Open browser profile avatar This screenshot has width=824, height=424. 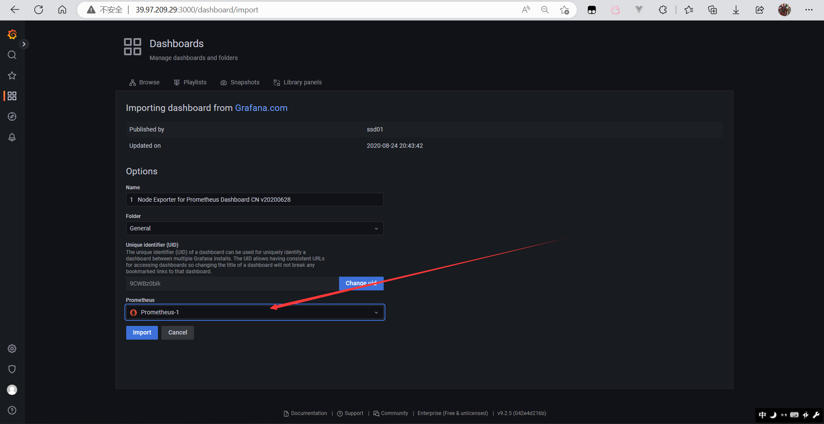click(x=785, y=10)
